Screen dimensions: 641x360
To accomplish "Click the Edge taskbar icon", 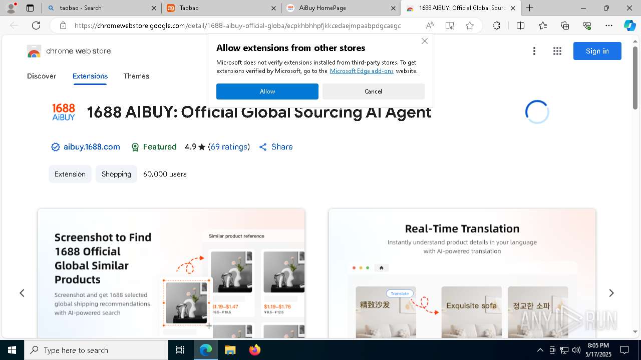I will pyautogui.click(x=206, y=350).
